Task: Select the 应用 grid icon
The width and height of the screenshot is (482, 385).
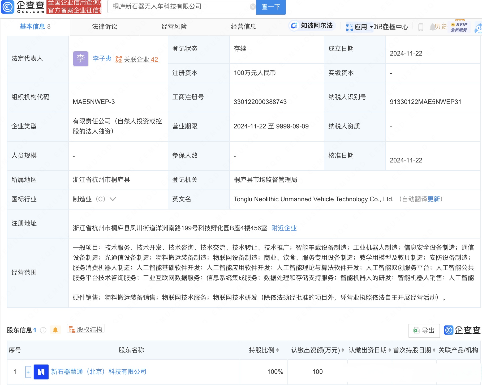Action: [350, 27]
